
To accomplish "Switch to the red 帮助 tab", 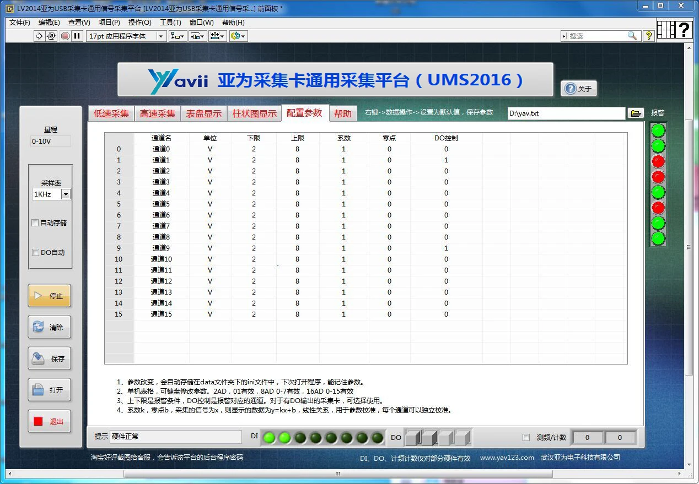I will coord(343,113).
